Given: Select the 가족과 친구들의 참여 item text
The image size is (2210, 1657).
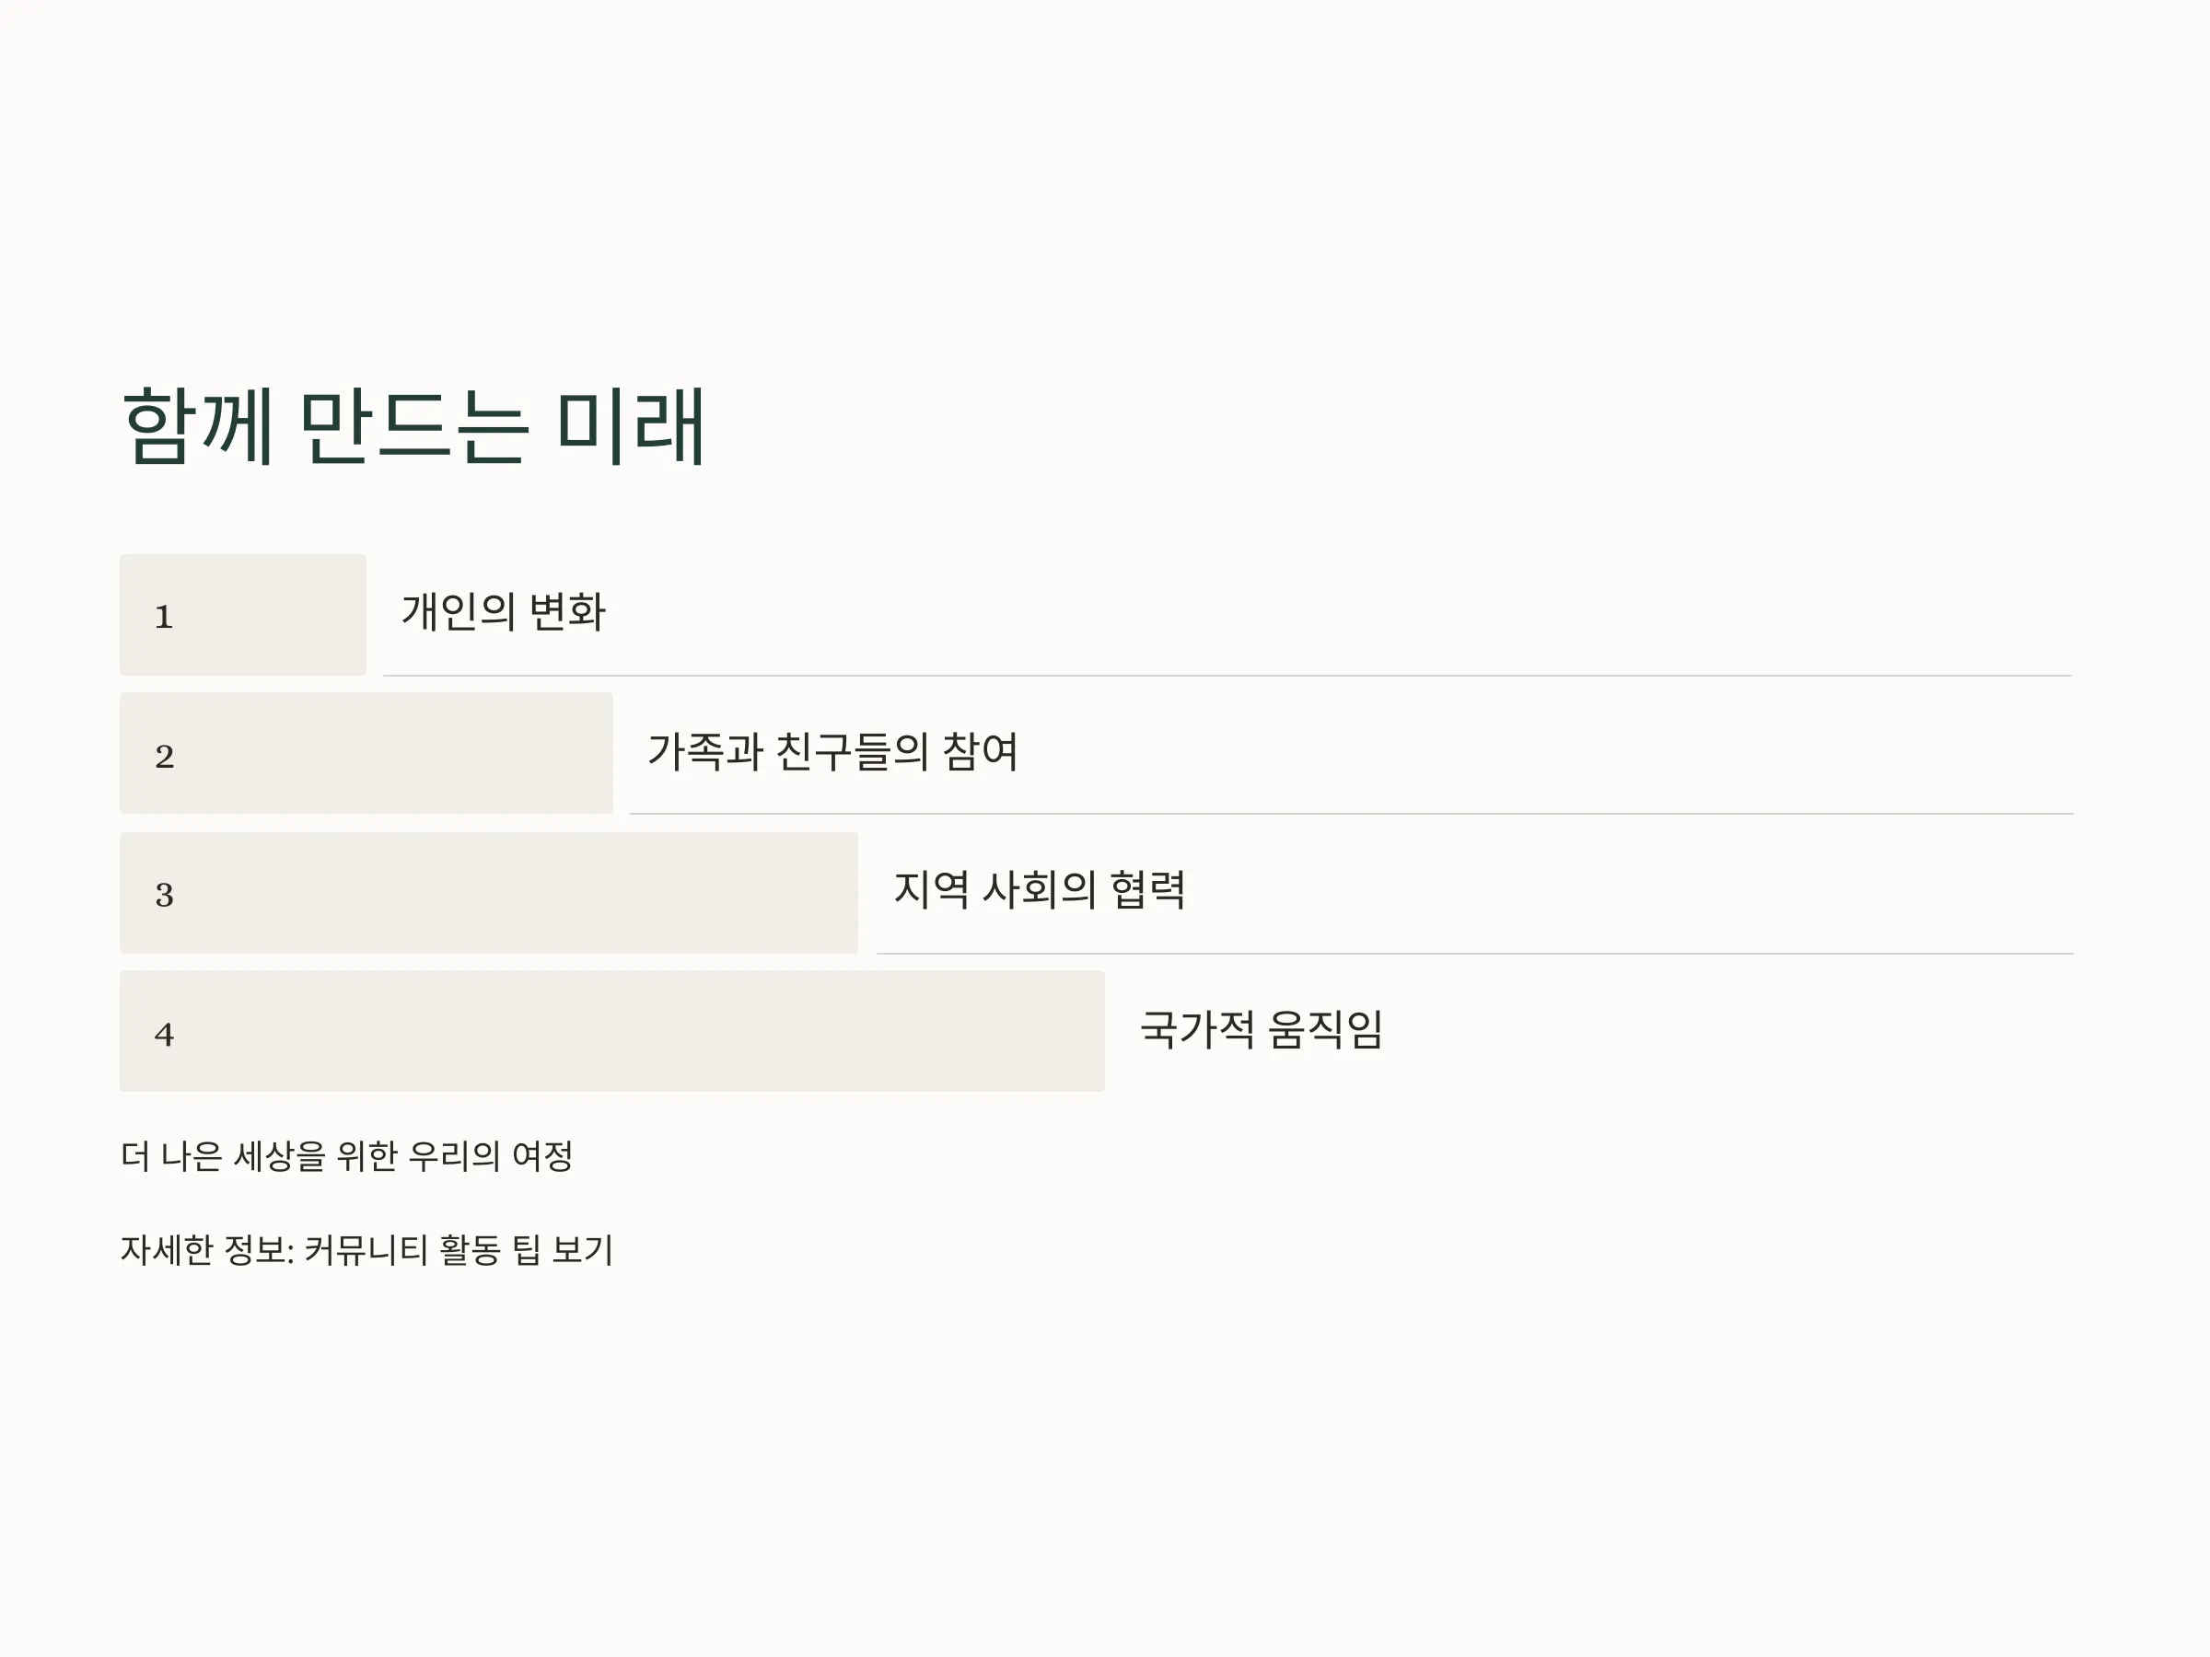Looking at the screenshot, I should pos(832,751).
